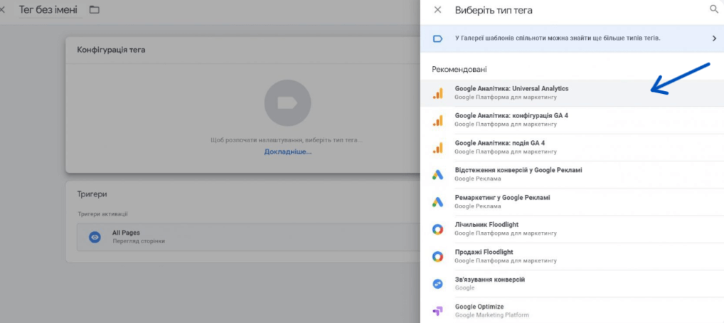The width and height of the screenshot is (724, 323).
Task: Select Ремаркетинг у Google Рекламі
Action: pos(572,202)
